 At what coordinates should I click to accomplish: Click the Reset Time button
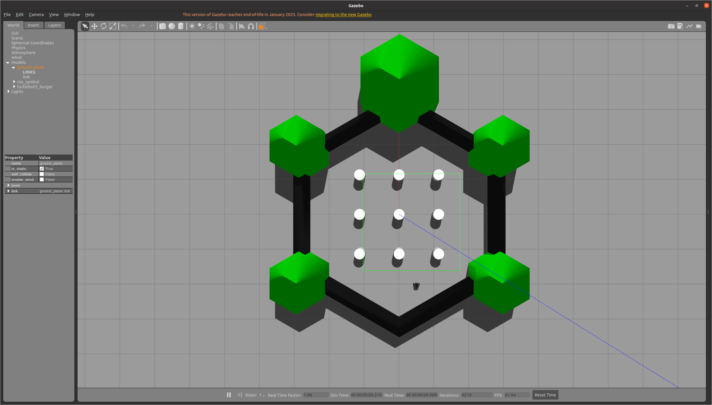pyautogui.click(x=545, y=395)
